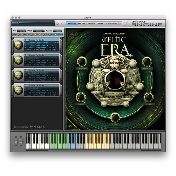Click the Tempo value field
Viewport: 176px width, 176px height.
[58, 31]
